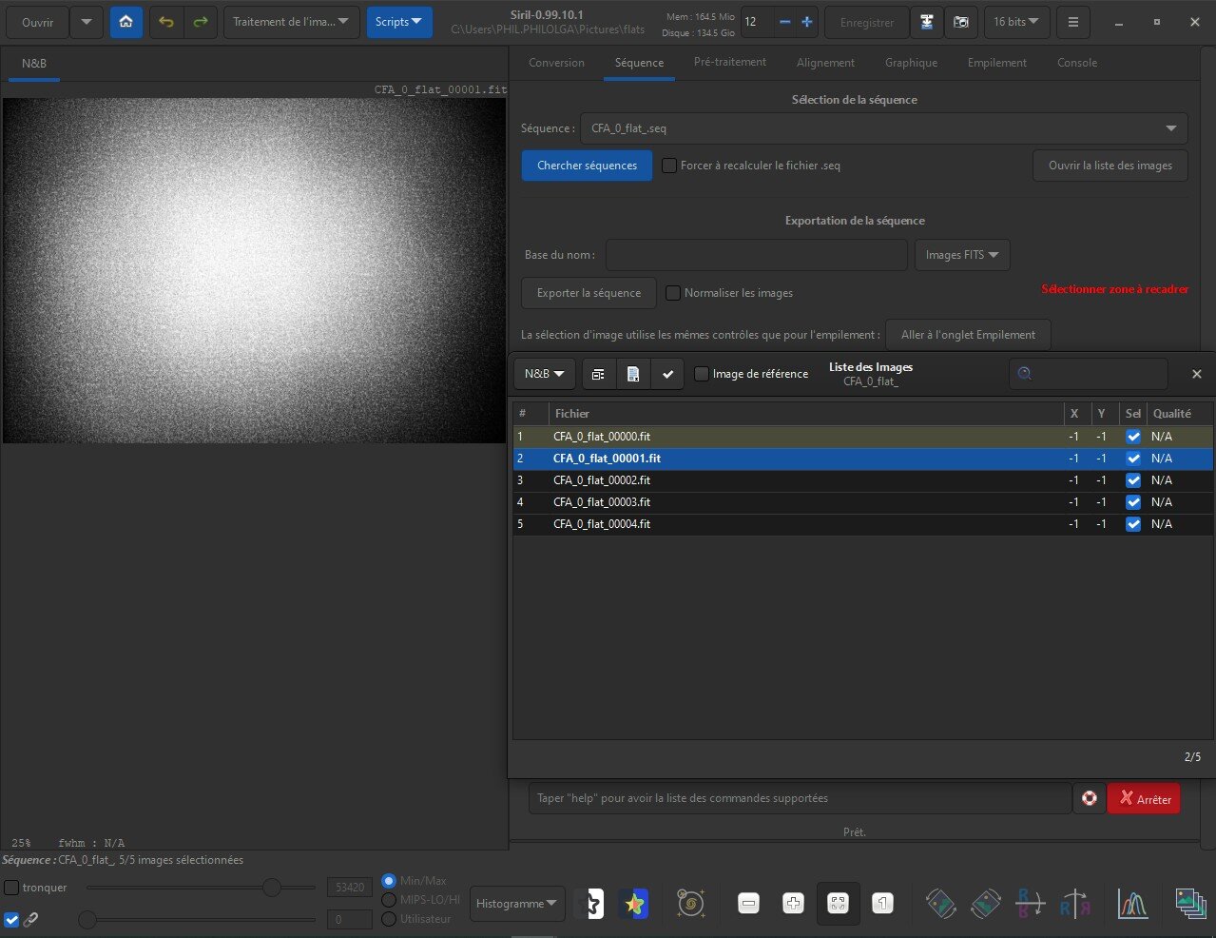Viewport: 1216px width, 938px height.
Task: Open the histogram curves tool icon
Action: pos(1132,903)
